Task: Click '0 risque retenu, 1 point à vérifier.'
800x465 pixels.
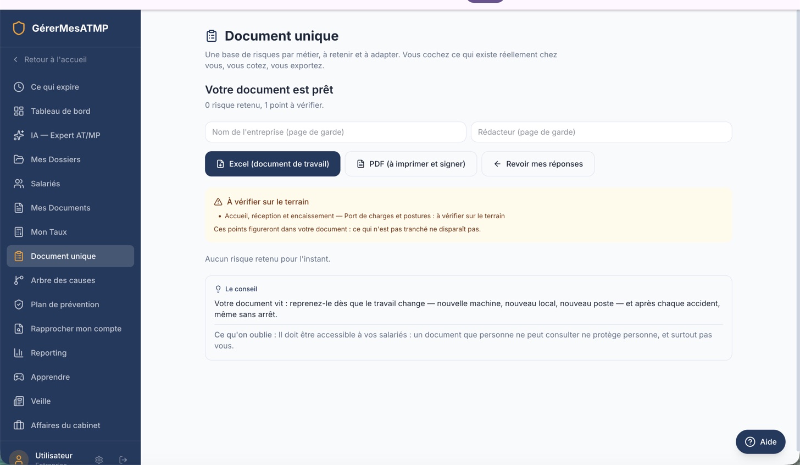Action: (x=264, y=105)
